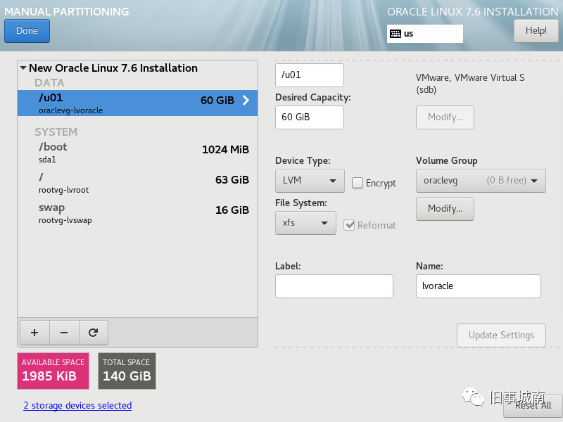
Task: Select the swap rootvg-lvswap partition row
Action: tap(137, 213)
